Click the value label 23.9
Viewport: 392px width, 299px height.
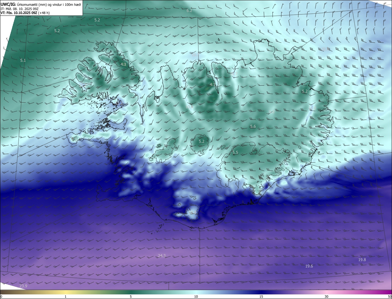coord(23,286)
